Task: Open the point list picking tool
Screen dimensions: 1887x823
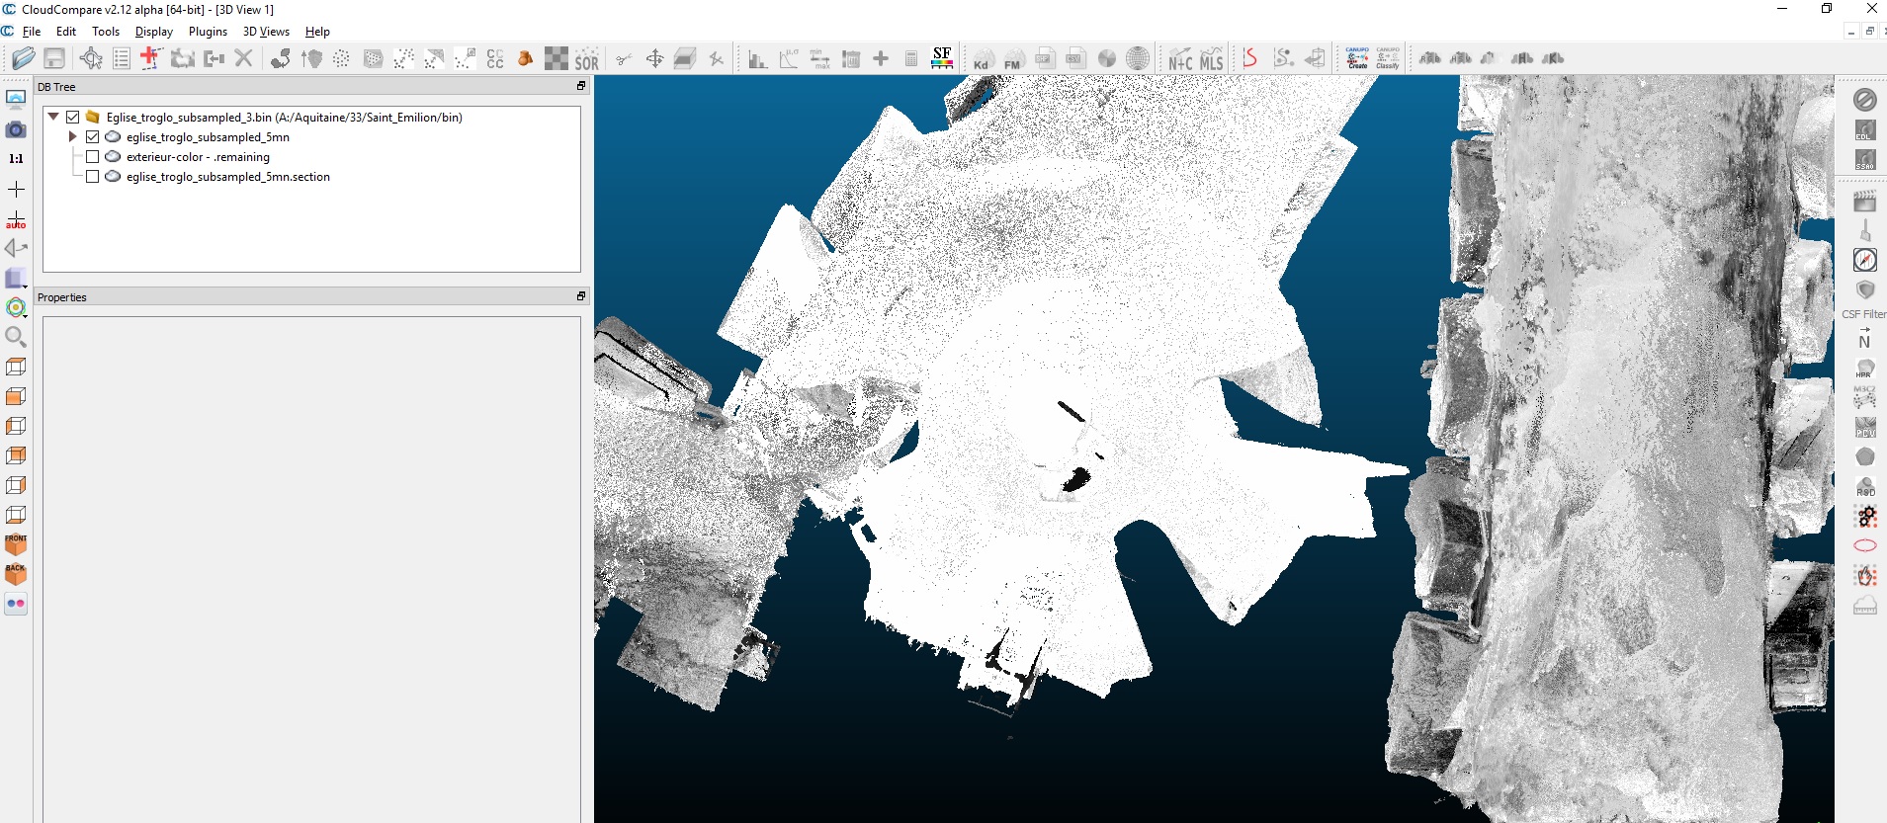Action: point(122,58)
